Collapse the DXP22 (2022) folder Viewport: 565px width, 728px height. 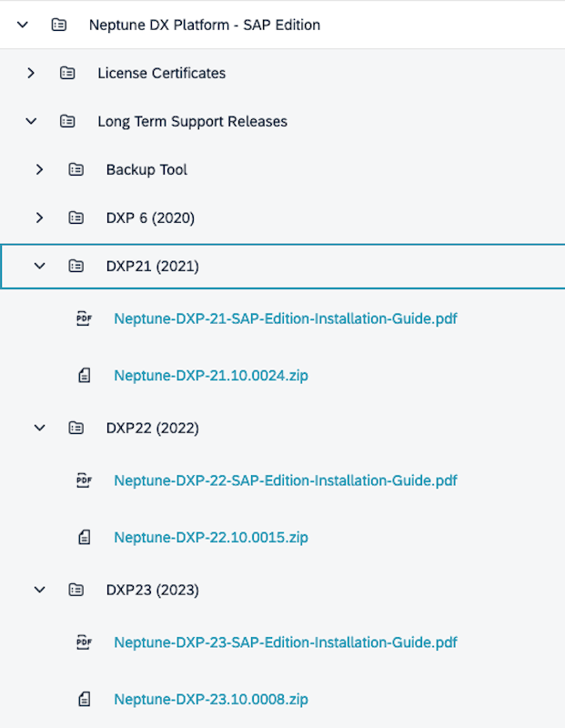39,428
